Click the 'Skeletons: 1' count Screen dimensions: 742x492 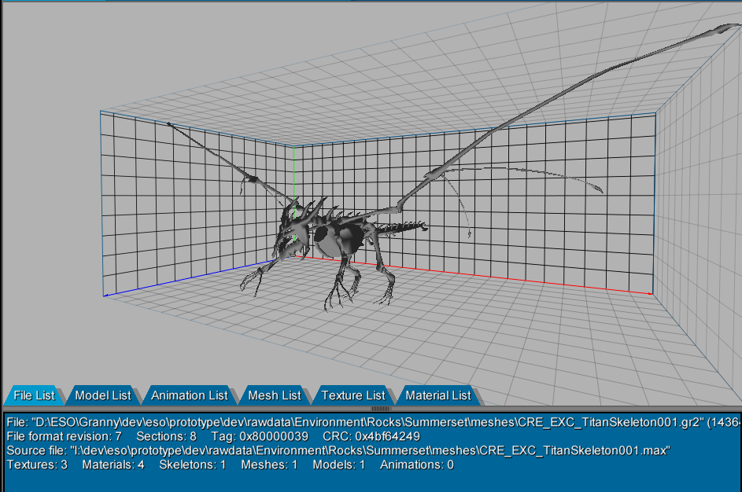[193, 464]
